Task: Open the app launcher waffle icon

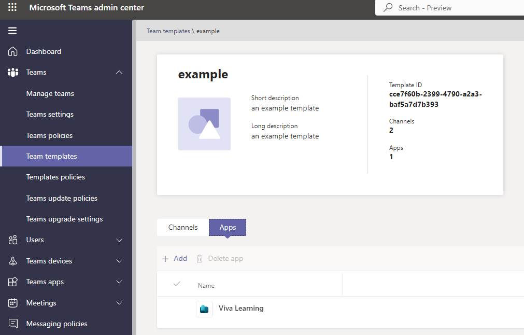Action: click(12, 7)
